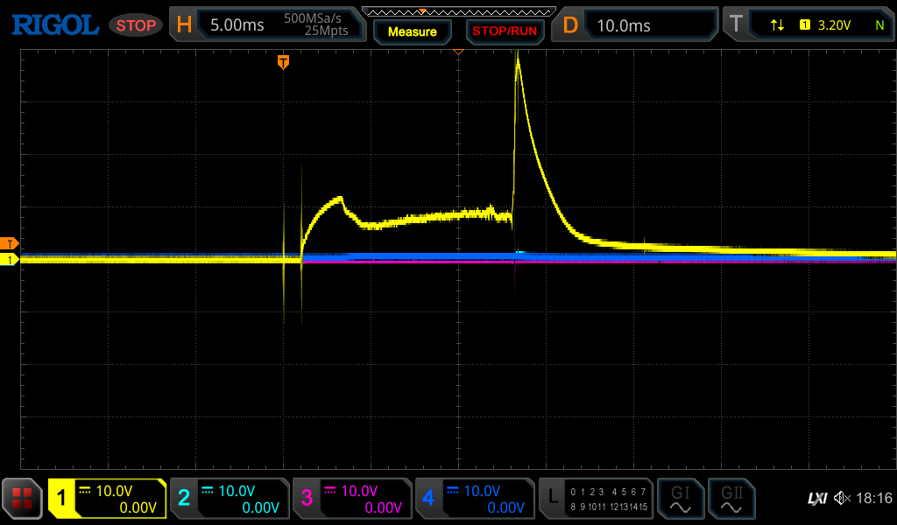Viewport: 897px width, 525px height.
Task: Select the orange trigger position marker
Action: (283, 61)
